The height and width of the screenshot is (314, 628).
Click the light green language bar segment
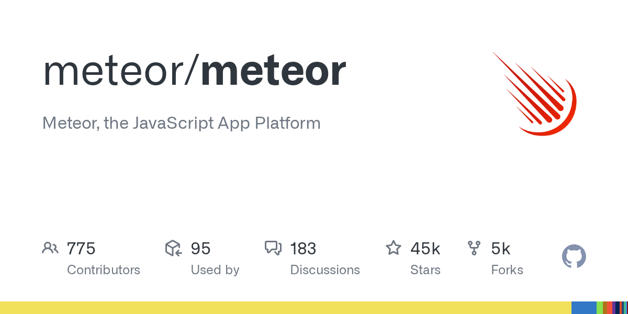click(x=600, y=308)
